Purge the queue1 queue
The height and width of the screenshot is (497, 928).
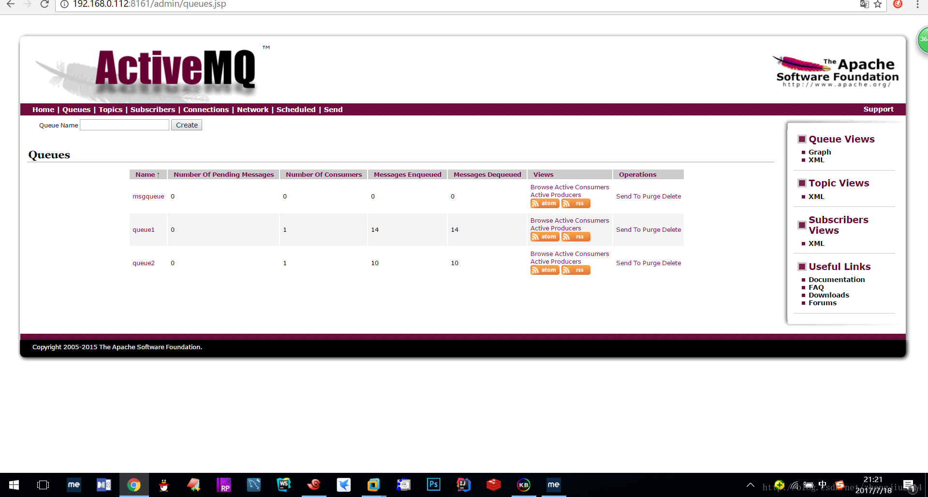[x=651, y=229]
